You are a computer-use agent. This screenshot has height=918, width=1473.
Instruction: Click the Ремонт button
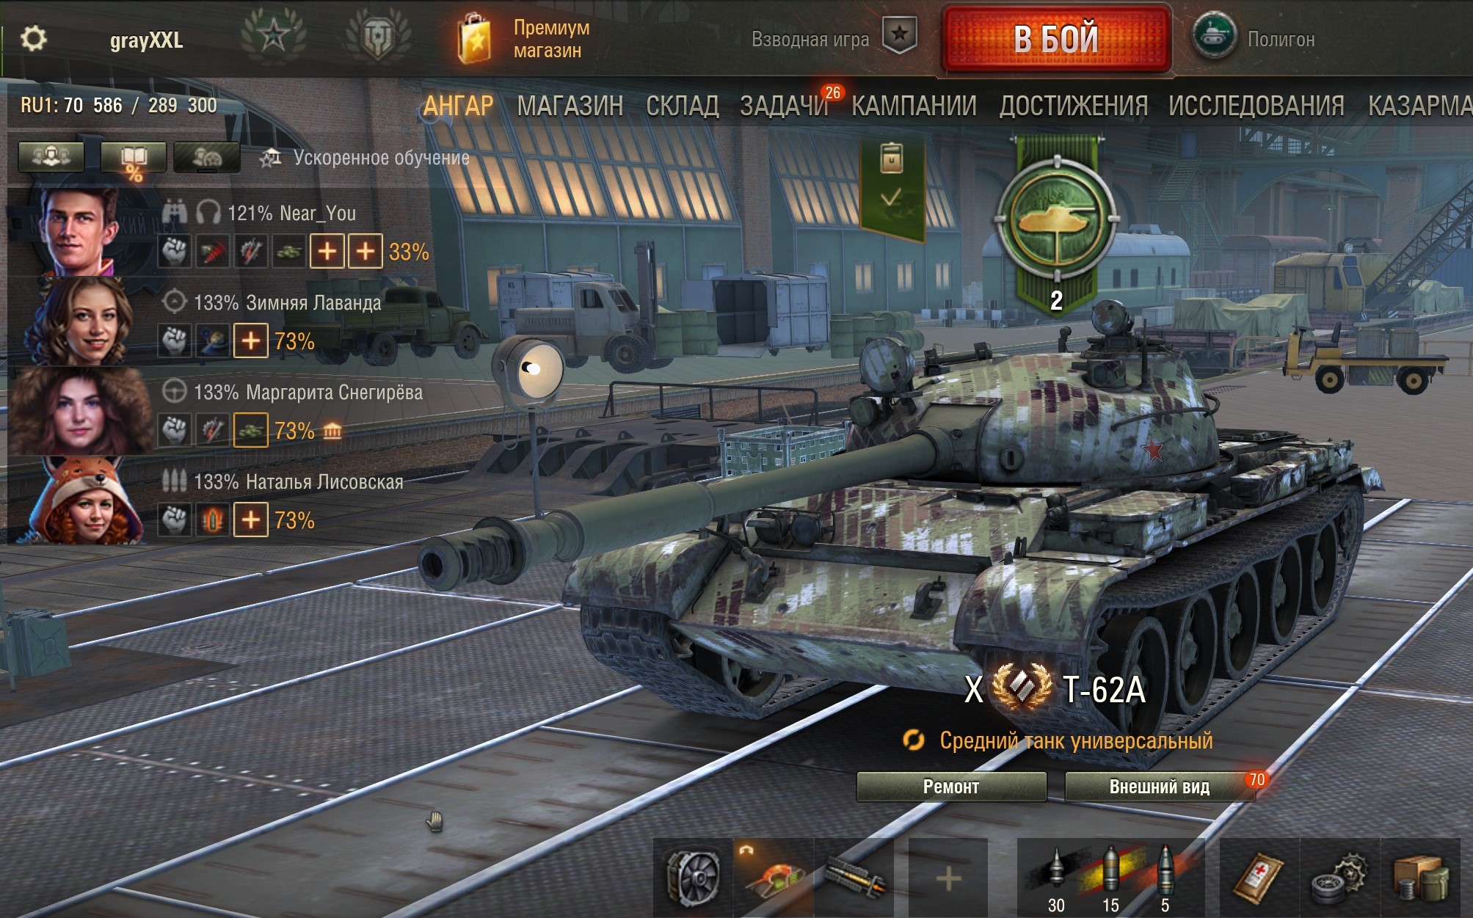coord(951,787)
